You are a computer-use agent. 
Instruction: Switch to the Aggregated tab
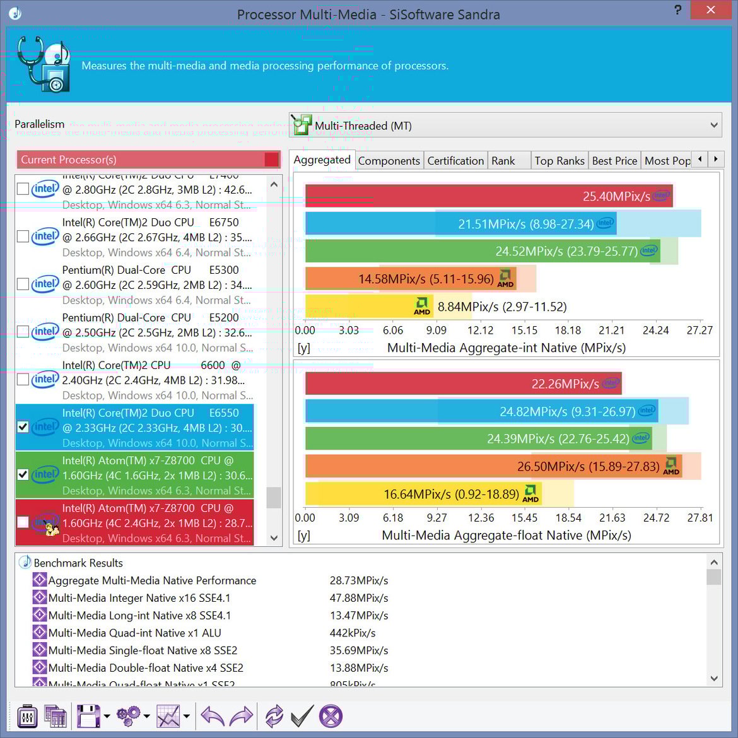[322, 160]
